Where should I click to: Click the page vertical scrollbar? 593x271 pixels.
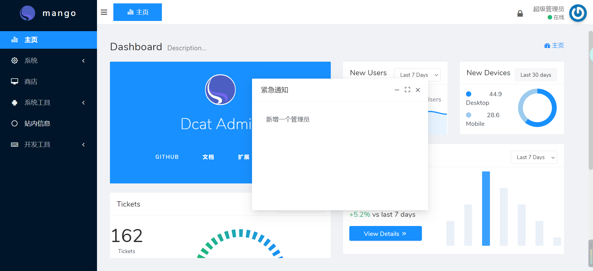pyautogui.click(x=591, y=100)
